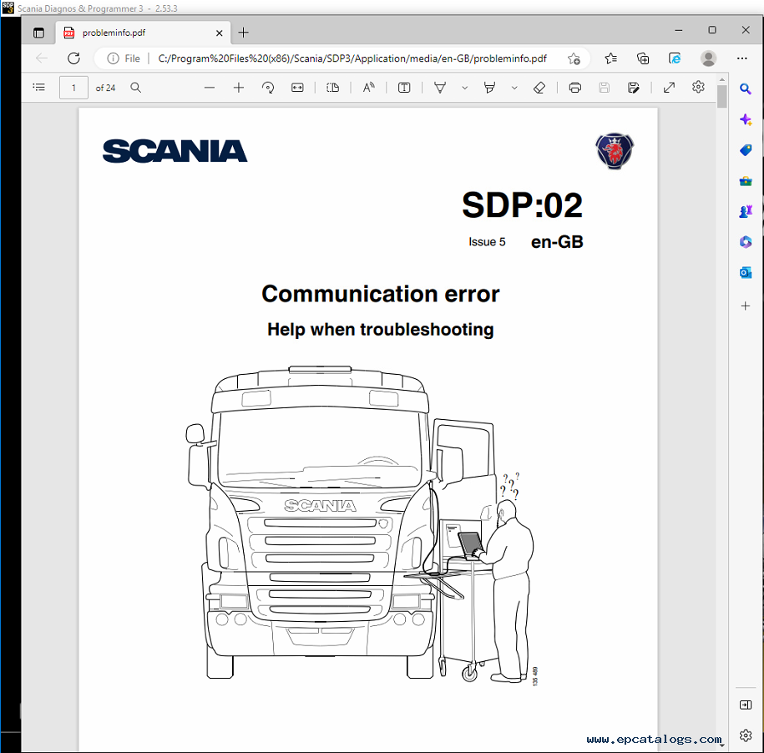Select the PDF Draw pen tool
The width and height of the screenshot is (764, 753).
[x=440, y=88]
